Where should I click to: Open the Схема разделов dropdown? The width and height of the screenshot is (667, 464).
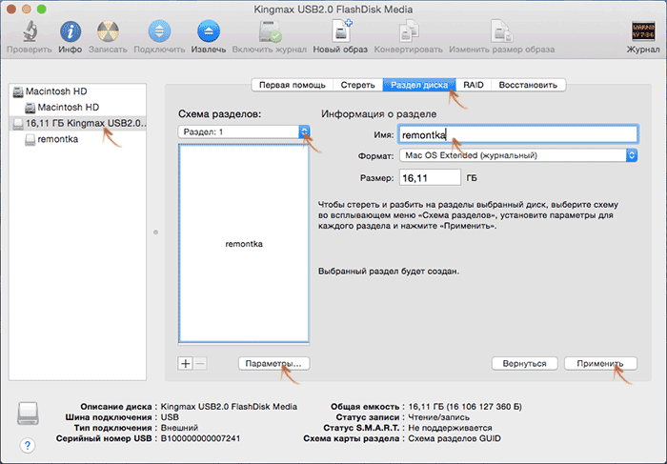coord(244,132)
